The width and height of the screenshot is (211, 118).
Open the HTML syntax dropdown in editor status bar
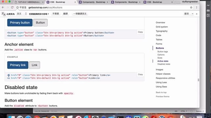tap(184, 111)
